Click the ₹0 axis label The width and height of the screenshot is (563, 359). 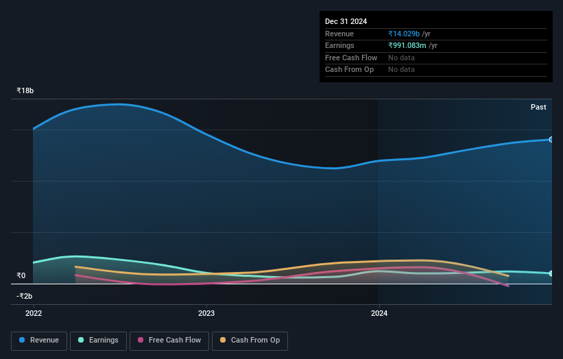tap(21, 276)
